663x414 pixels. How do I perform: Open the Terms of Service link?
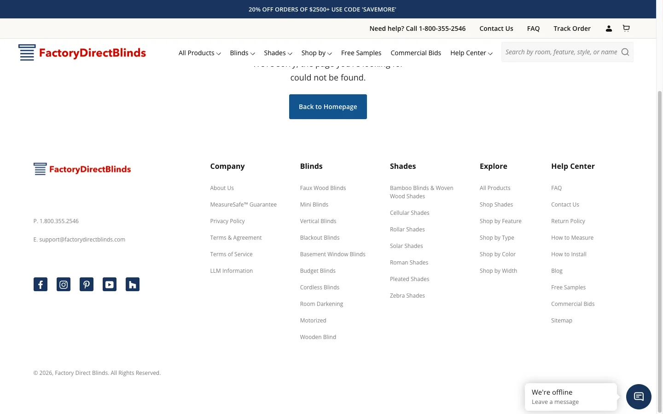pyautogui.click(x=231, y=254)
